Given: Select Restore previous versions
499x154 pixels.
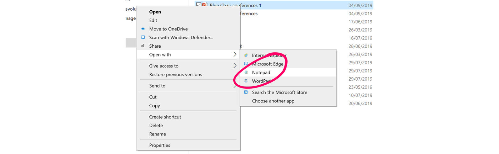Looking at the screenshot, I should [x=175, y=74].
